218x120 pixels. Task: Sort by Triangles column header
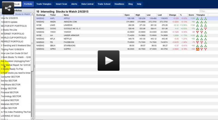202,15
